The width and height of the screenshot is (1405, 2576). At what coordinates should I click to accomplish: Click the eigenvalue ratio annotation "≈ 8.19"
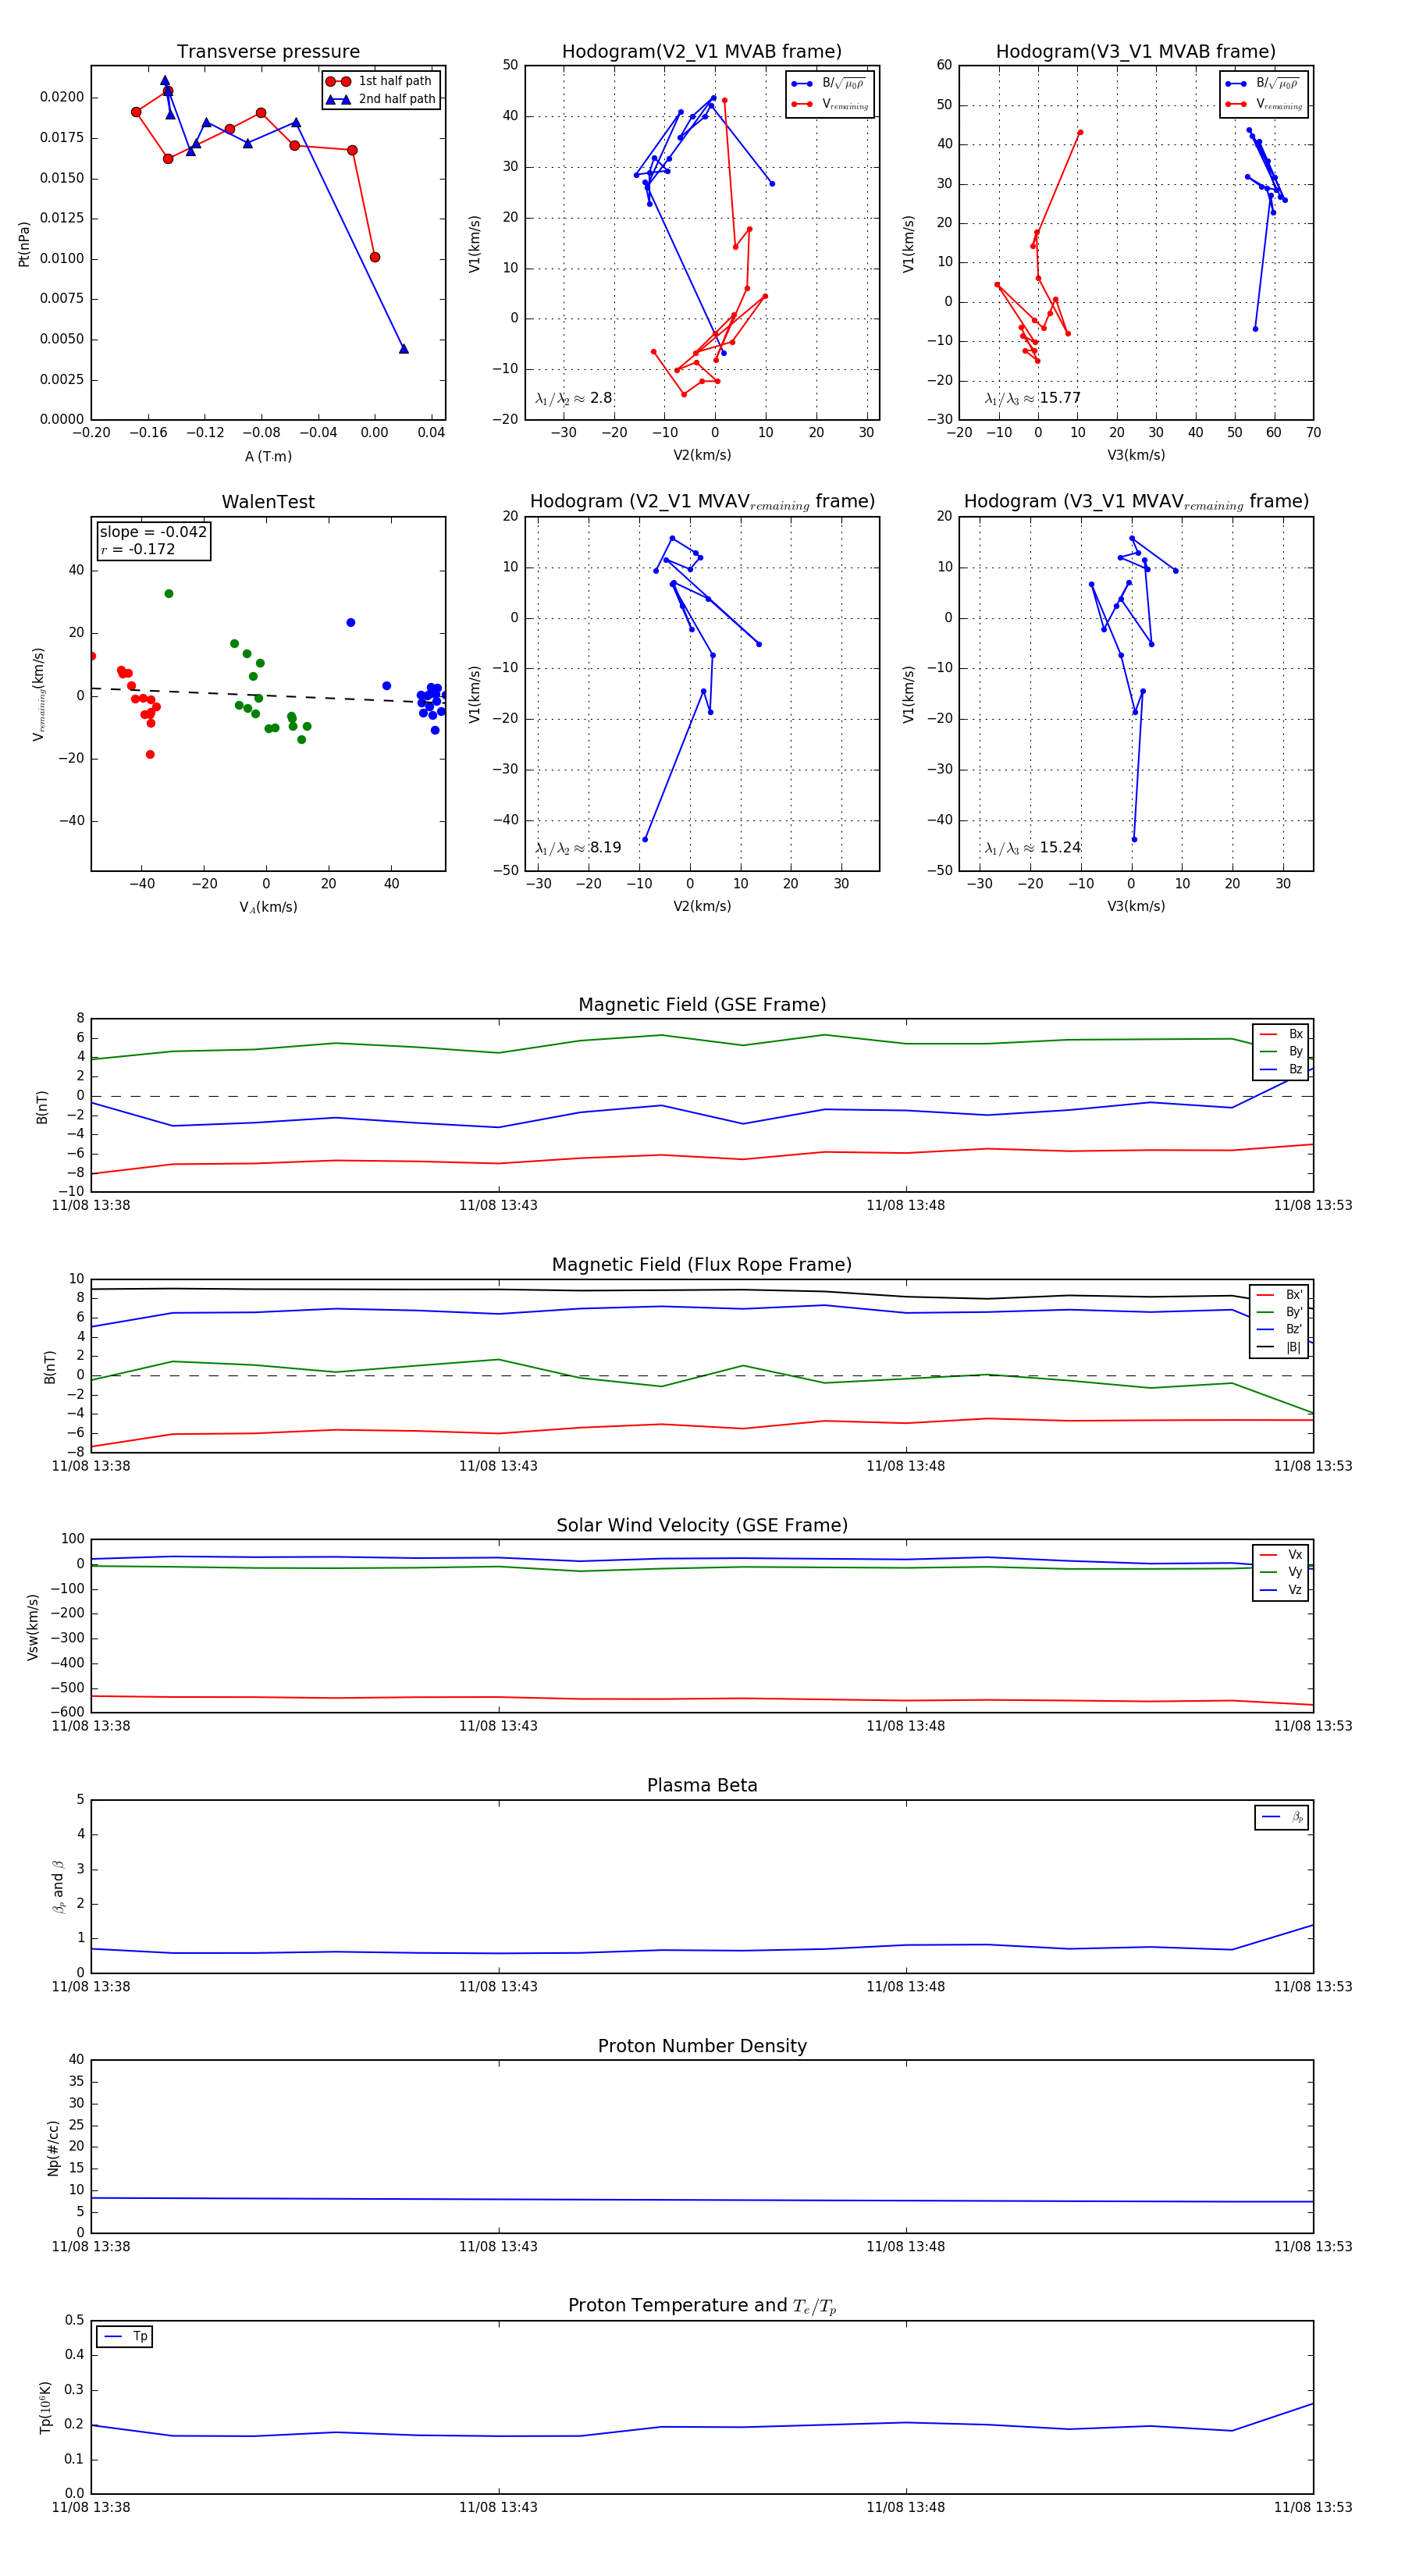point(578,848)
